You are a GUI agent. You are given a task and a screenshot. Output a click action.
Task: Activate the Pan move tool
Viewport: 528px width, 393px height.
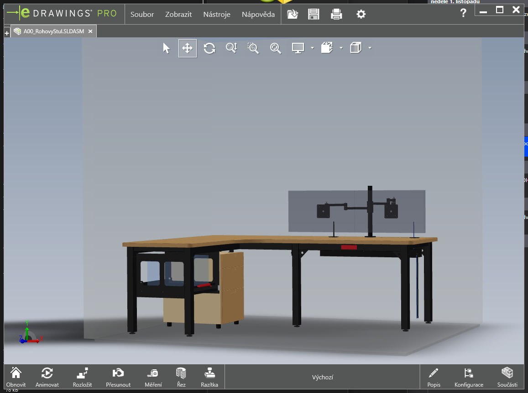(x=188, y=48)
